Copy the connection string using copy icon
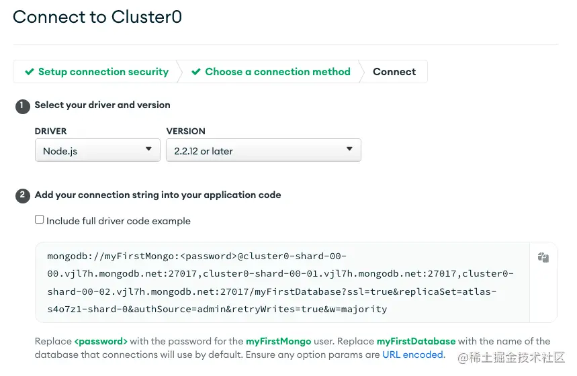The image size is (577, 376). [543, 257]
